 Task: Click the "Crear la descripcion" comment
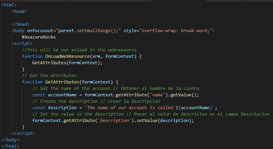pos(130,101)
